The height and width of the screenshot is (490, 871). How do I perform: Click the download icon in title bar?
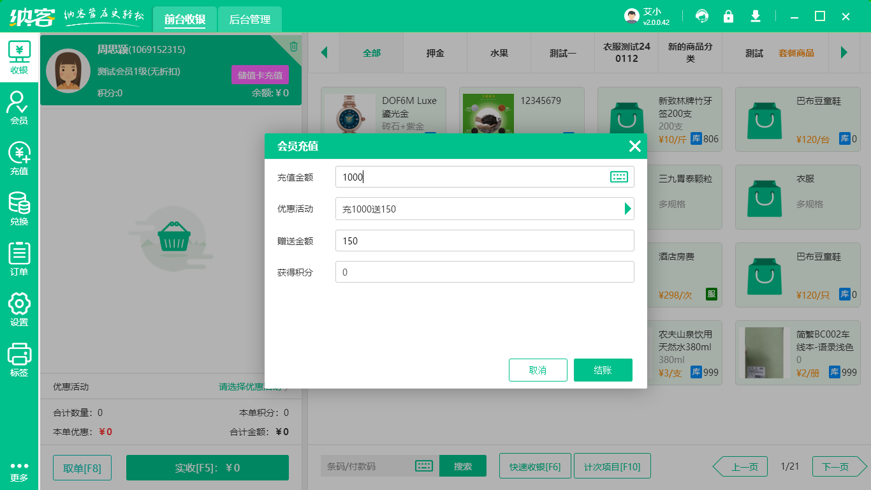pyautogui.click(x=756, y=16)
